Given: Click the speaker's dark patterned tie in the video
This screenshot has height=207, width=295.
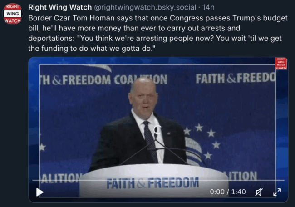Looking at the screenshot, I should click(150, 141).
